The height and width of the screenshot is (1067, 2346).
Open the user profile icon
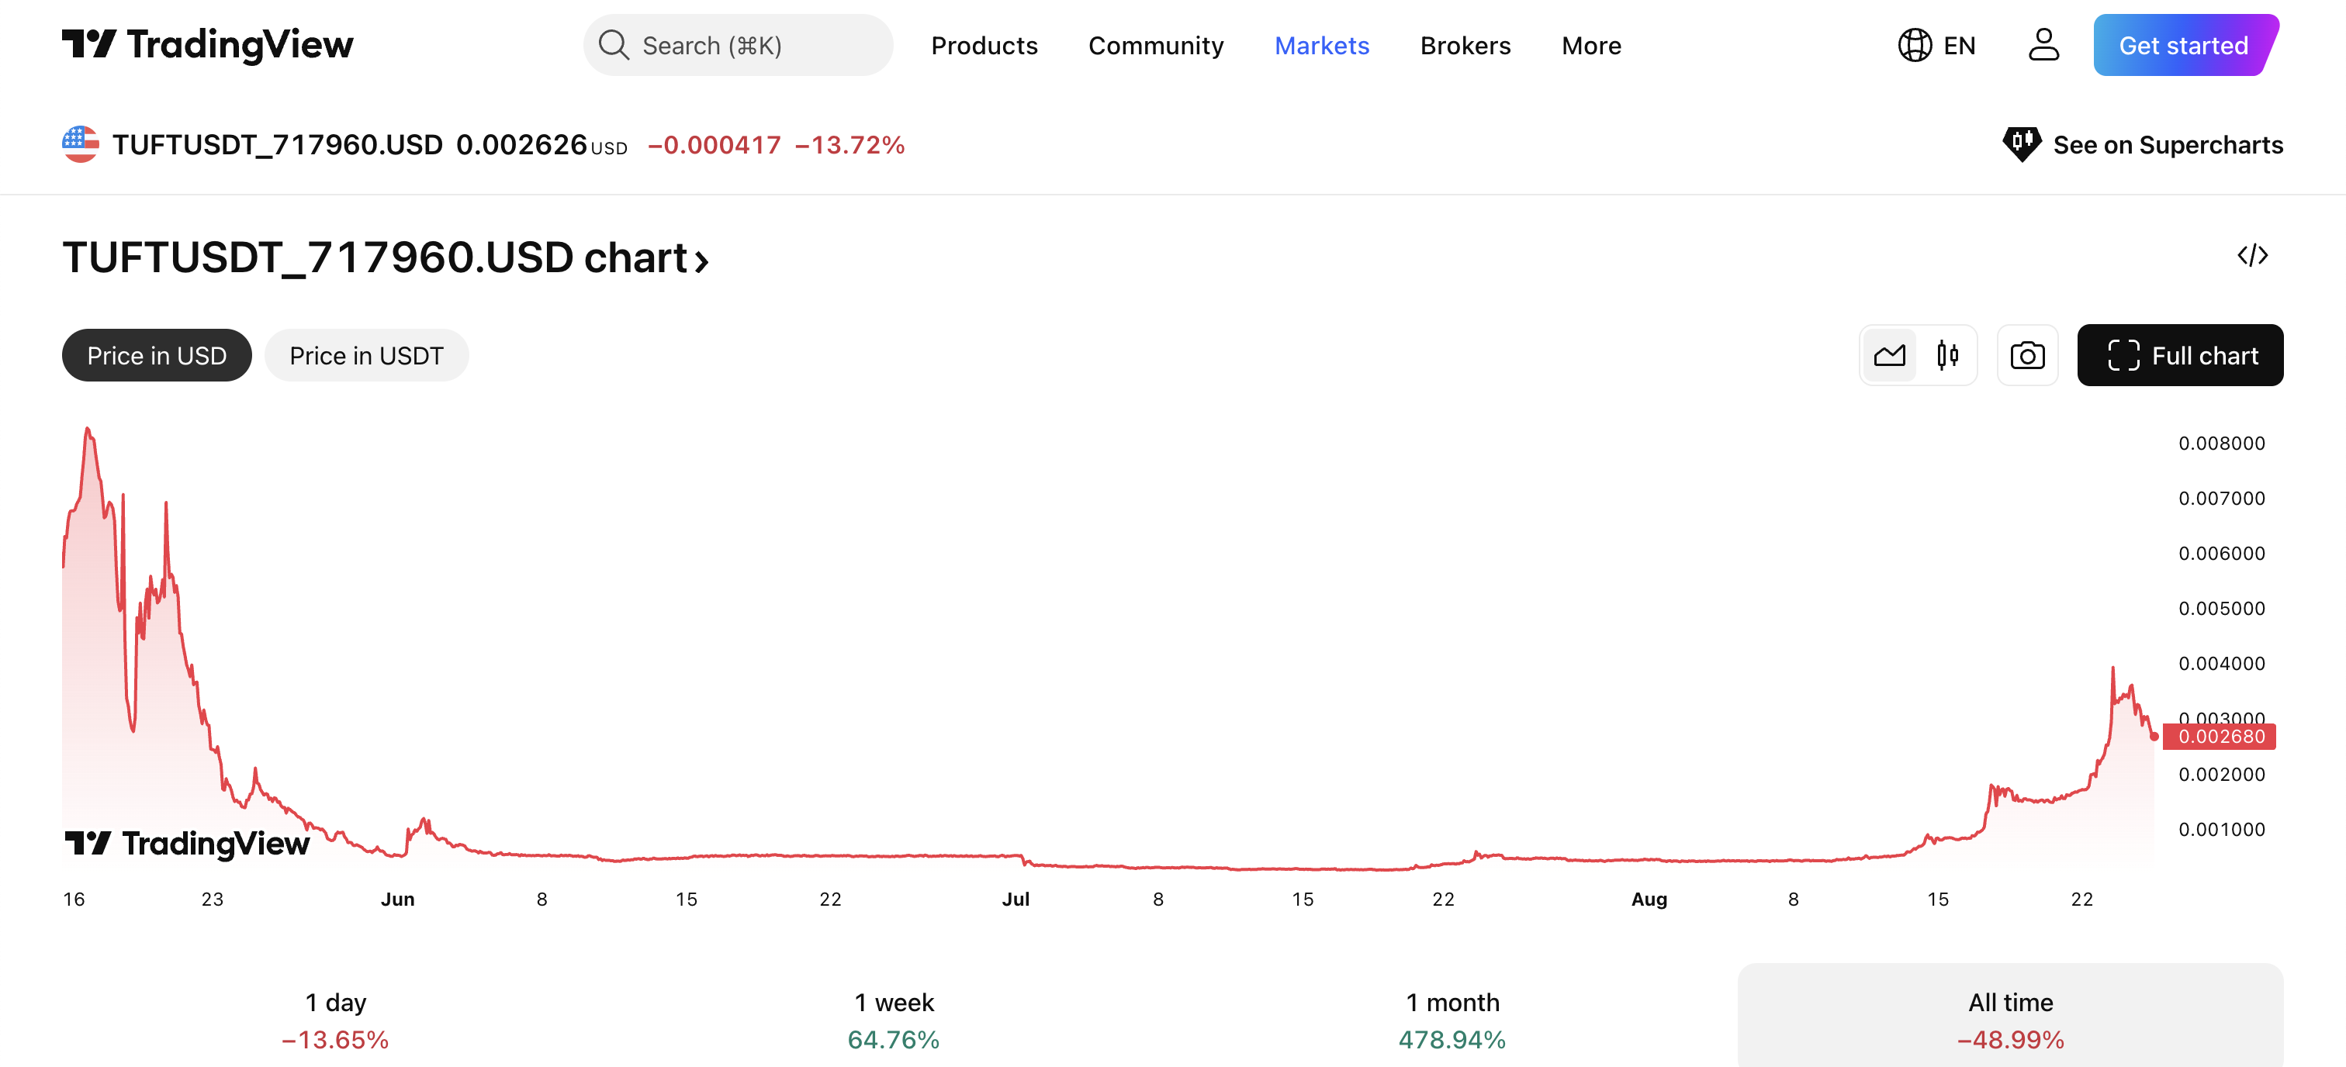click(x=2043, y=45)
